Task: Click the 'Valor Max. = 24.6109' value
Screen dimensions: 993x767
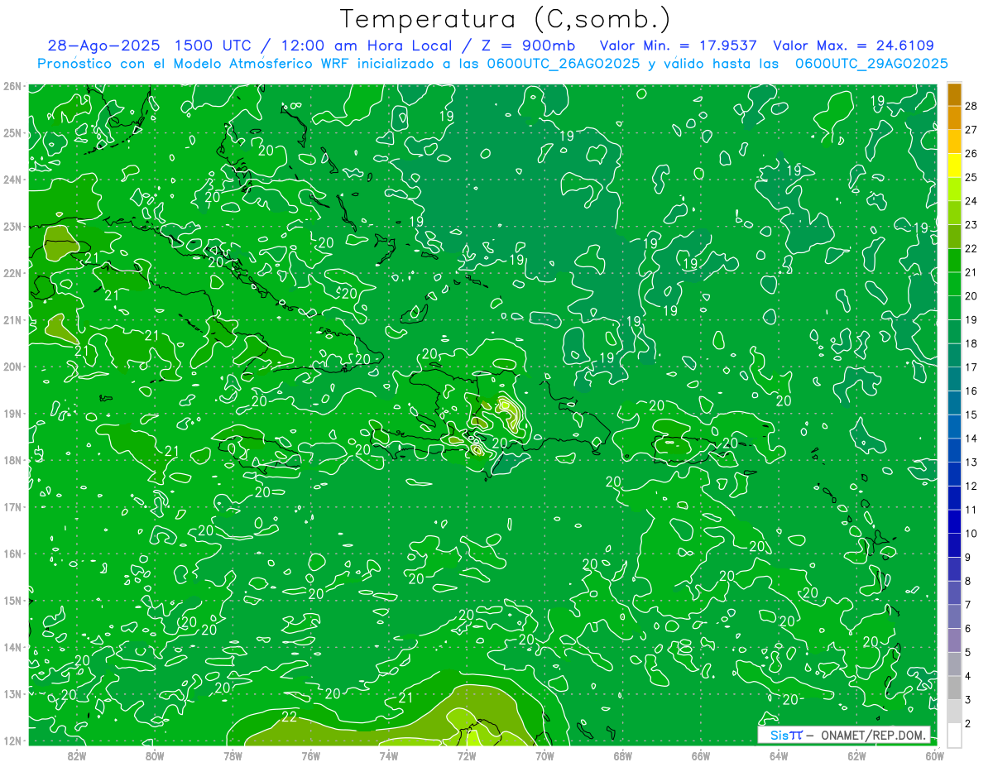Action: 853,46
